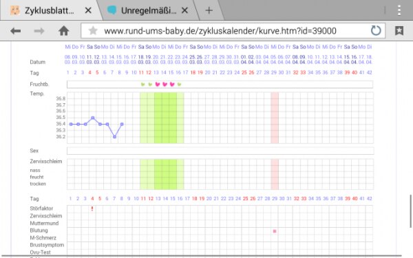Click the empty Sex row bar
The image size is (413, 258).
coord(220,151)
